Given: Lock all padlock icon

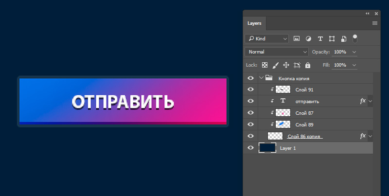Looking at the screenshot, I should pos(308,65).
